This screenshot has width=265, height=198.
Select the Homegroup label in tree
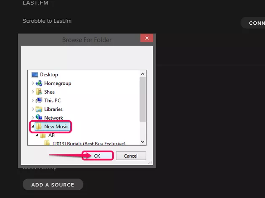58,83
